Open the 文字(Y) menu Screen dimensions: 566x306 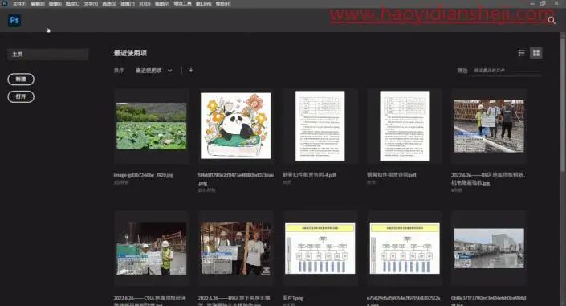click(91, 3)
